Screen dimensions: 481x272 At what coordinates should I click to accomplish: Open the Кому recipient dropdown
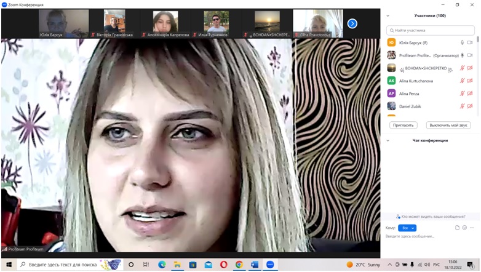click(407, 228)
